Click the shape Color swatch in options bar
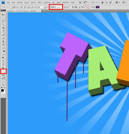Viewport: 129px width, 134px height. coord(98,7)
